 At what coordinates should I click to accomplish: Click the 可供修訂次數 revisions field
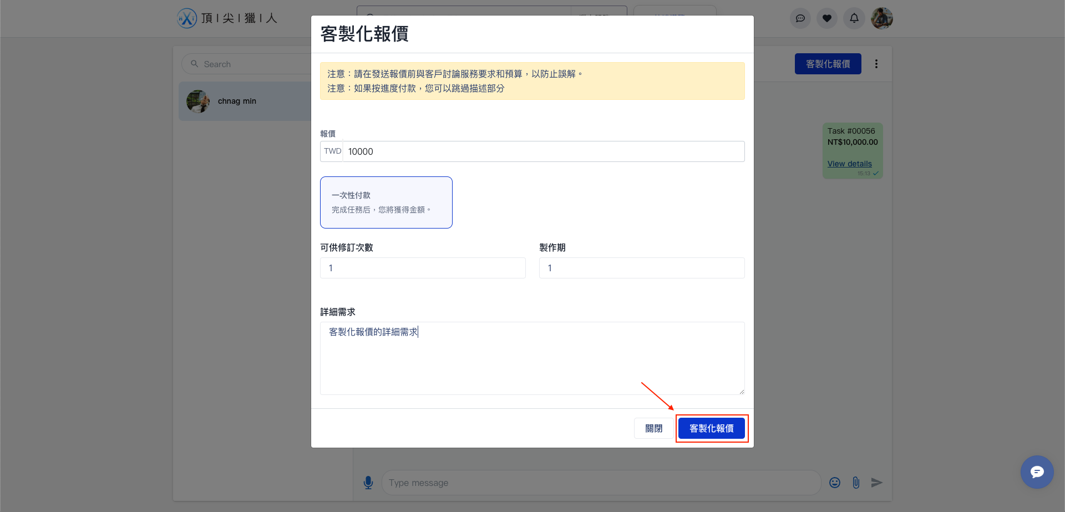[423, 268]
